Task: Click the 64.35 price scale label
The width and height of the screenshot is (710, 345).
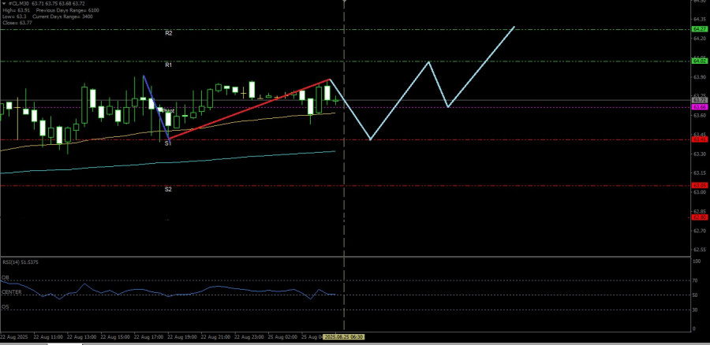Action: (700, 20)
